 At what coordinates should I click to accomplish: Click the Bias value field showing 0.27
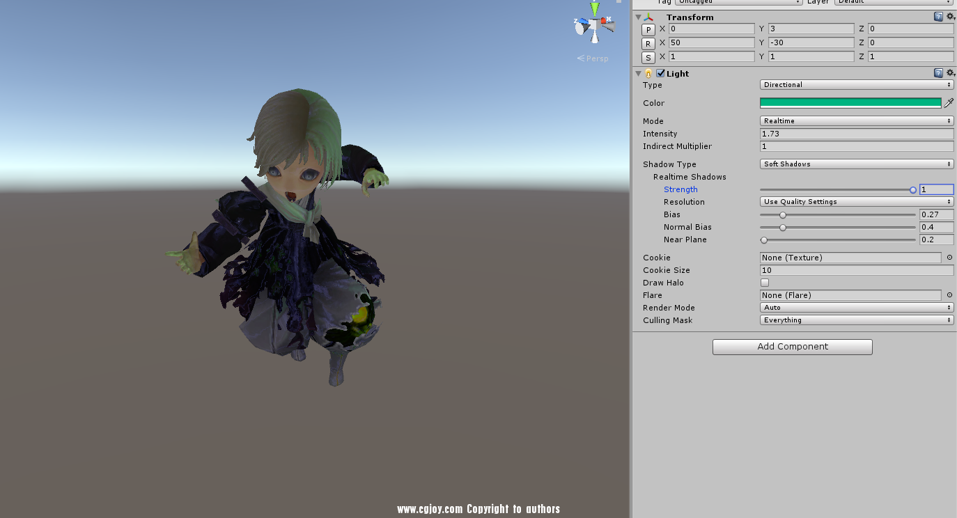[936, 214]
